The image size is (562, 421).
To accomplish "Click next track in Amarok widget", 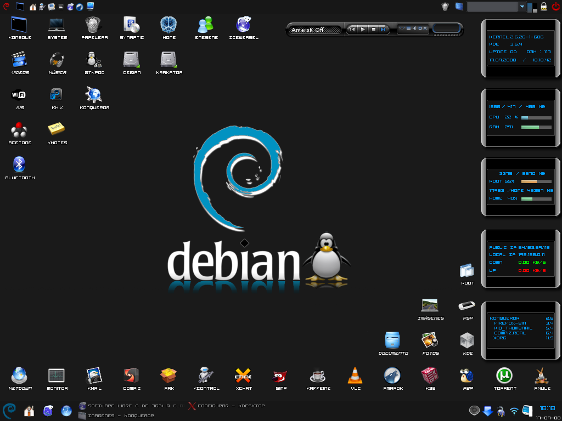I will pyautogui.click(x=383, y=30).
